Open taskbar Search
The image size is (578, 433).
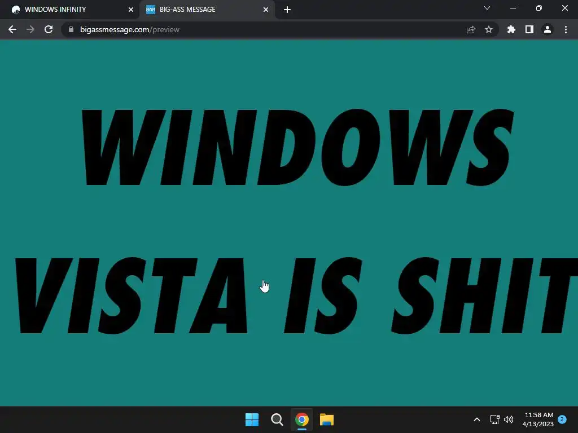coord(277,419)
